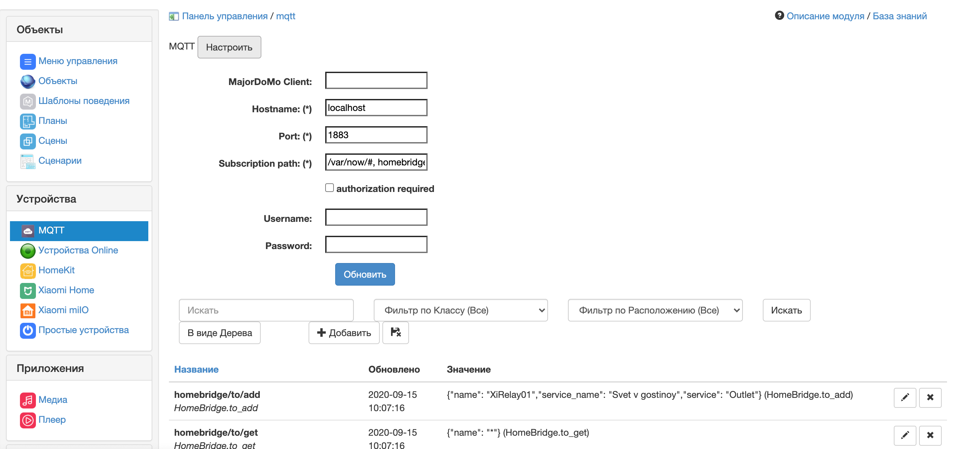Select MQTT in the Устройства menu
The width and height of the screenshot is (957, 449).
pyautogui.click(x=79, y=230)
